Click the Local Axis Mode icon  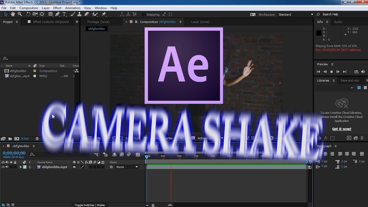click(x=122, y=14)
